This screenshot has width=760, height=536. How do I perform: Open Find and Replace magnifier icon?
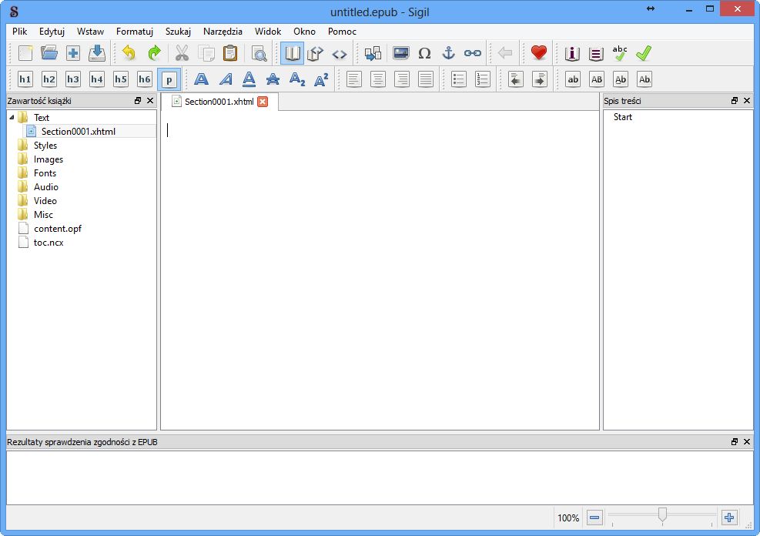pos(259,53)
